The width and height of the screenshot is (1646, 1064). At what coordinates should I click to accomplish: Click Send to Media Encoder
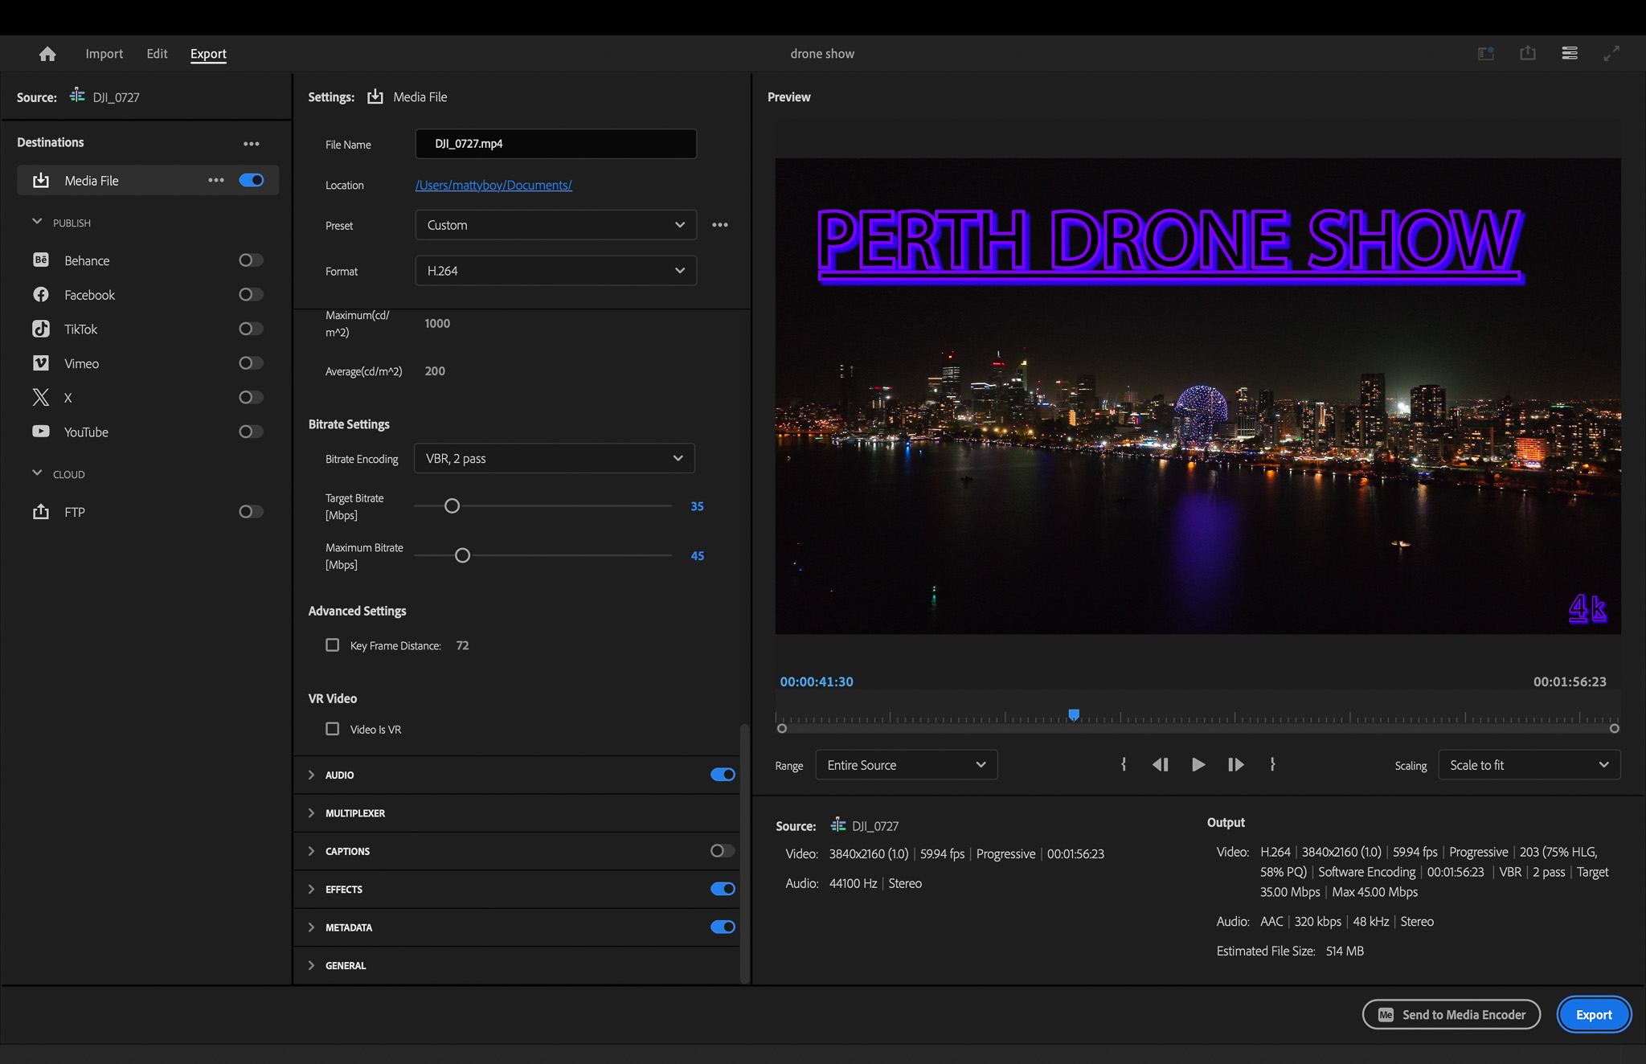point(1451,1014)
